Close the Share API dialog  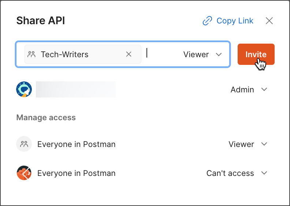[x=269, y=21]
